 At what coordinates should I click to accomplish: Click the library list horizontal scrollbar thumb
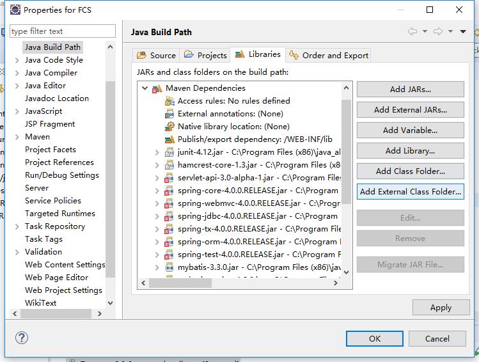(x=180, y=283)
